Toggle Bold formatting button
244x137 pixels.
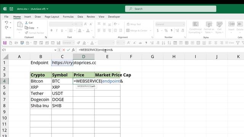point(51,30)
